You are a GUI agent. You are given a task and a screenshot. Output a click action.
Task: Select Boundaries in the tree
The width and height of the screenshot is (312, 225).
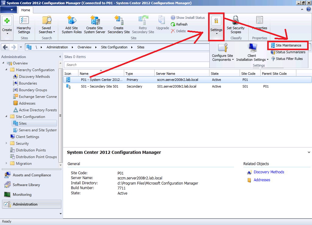coord(28,83)
